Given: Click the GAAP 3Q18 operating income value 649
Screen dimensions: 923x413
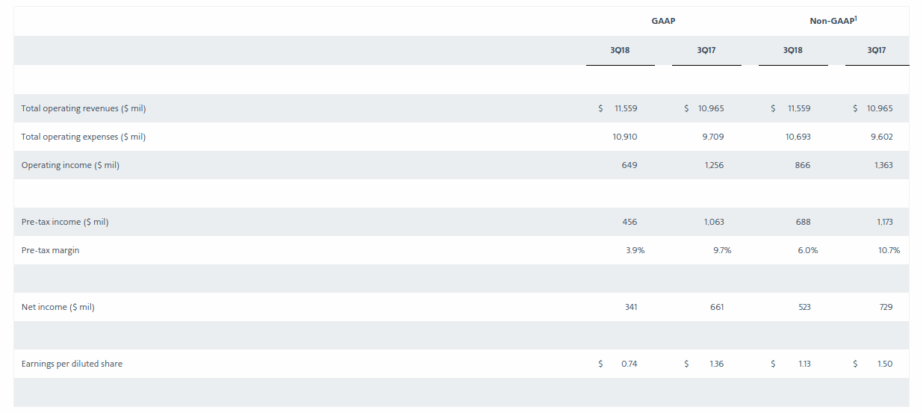Looking at the screenshot, I should [629, 165].
